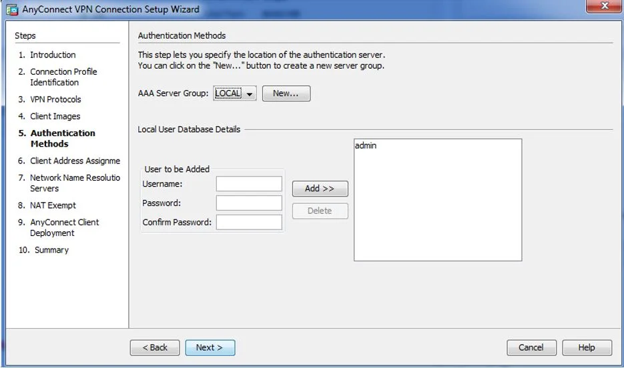Select step 5 Authentication Methods
Viewport: 624px width, 368px height.
tap(57, 138)
